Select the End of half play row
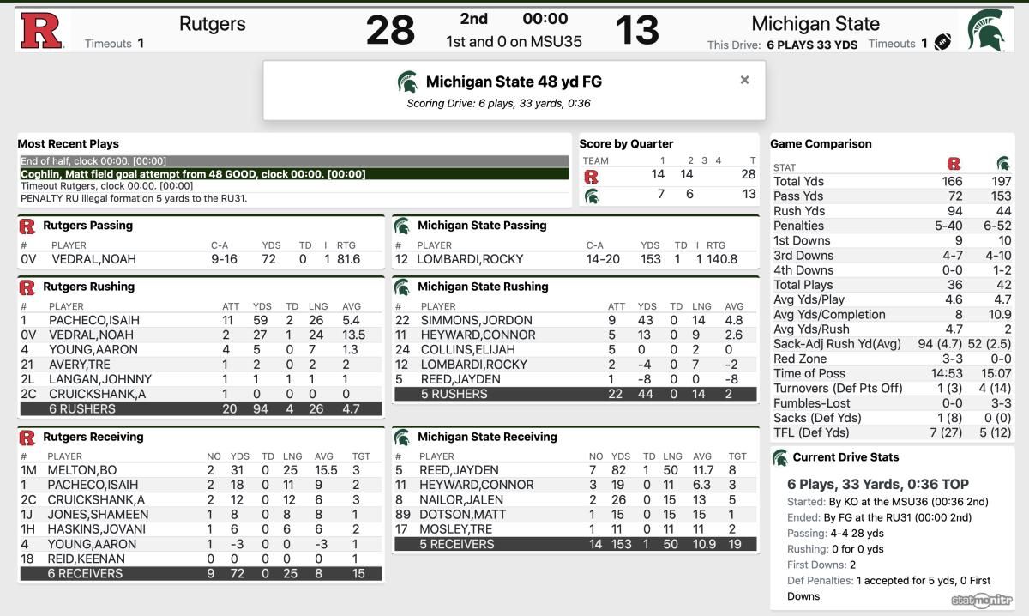The width and height of the screenshot is (1029, 616). (x=294, y=161)
